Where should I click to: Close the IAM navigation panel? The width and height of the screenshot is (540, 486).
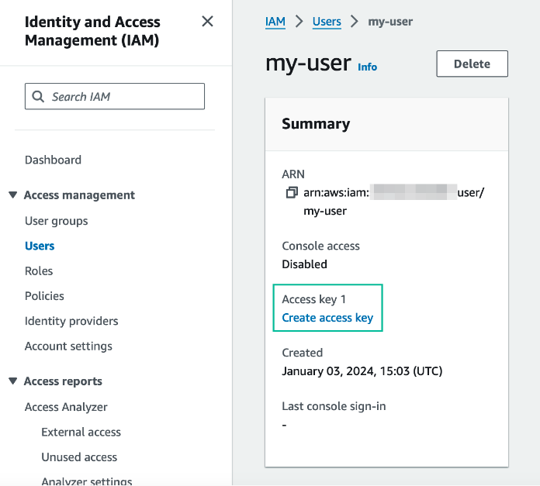207,22
